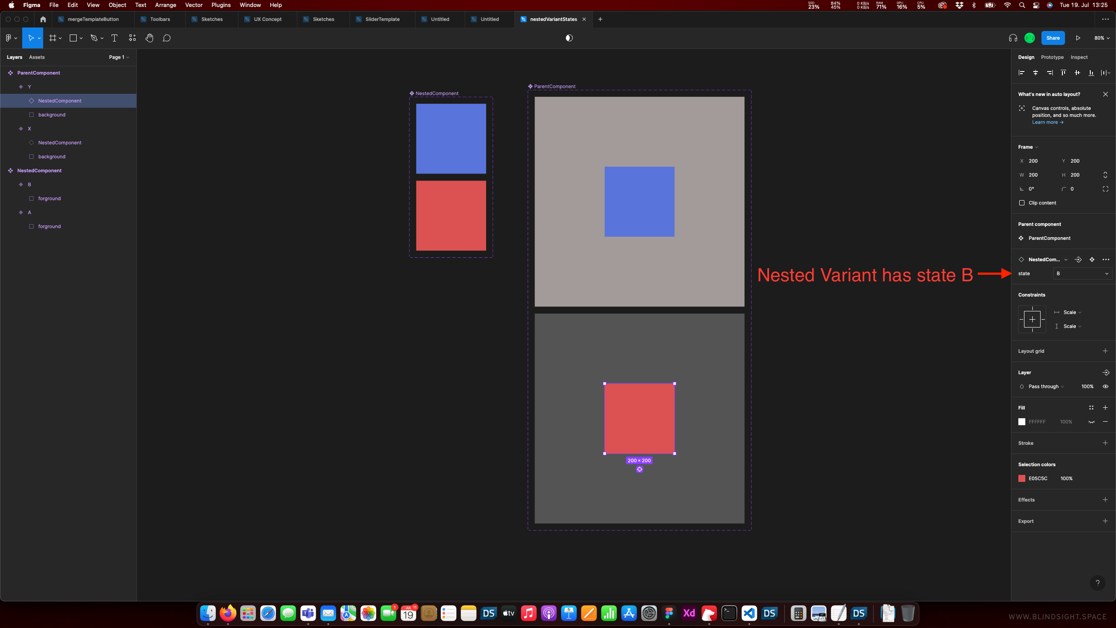Click the align horizontal centers icon
Viewport: 1116px width, 628px height.
click(x=1035, y=73)
